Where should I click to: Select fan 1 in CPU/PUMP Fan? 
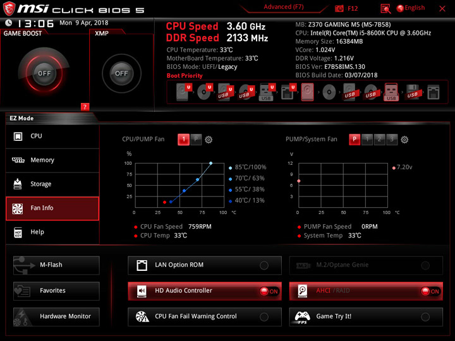pos(183,140)
